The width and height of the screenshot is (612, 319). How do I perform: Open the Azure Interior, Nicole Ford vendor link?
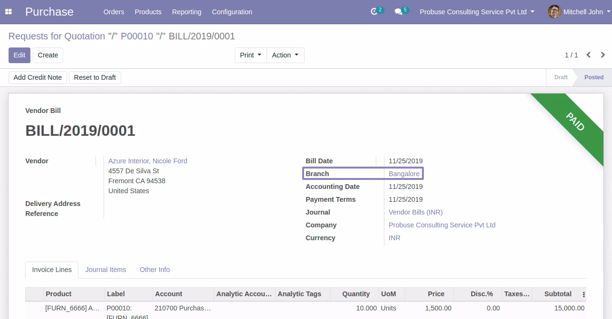[148, 161]
